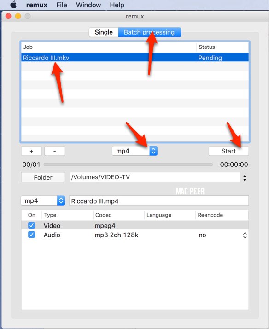This screenshot has height=329, width=269.
Task: Open the batch mp4 format dropdown
Action: coord(135,151)
